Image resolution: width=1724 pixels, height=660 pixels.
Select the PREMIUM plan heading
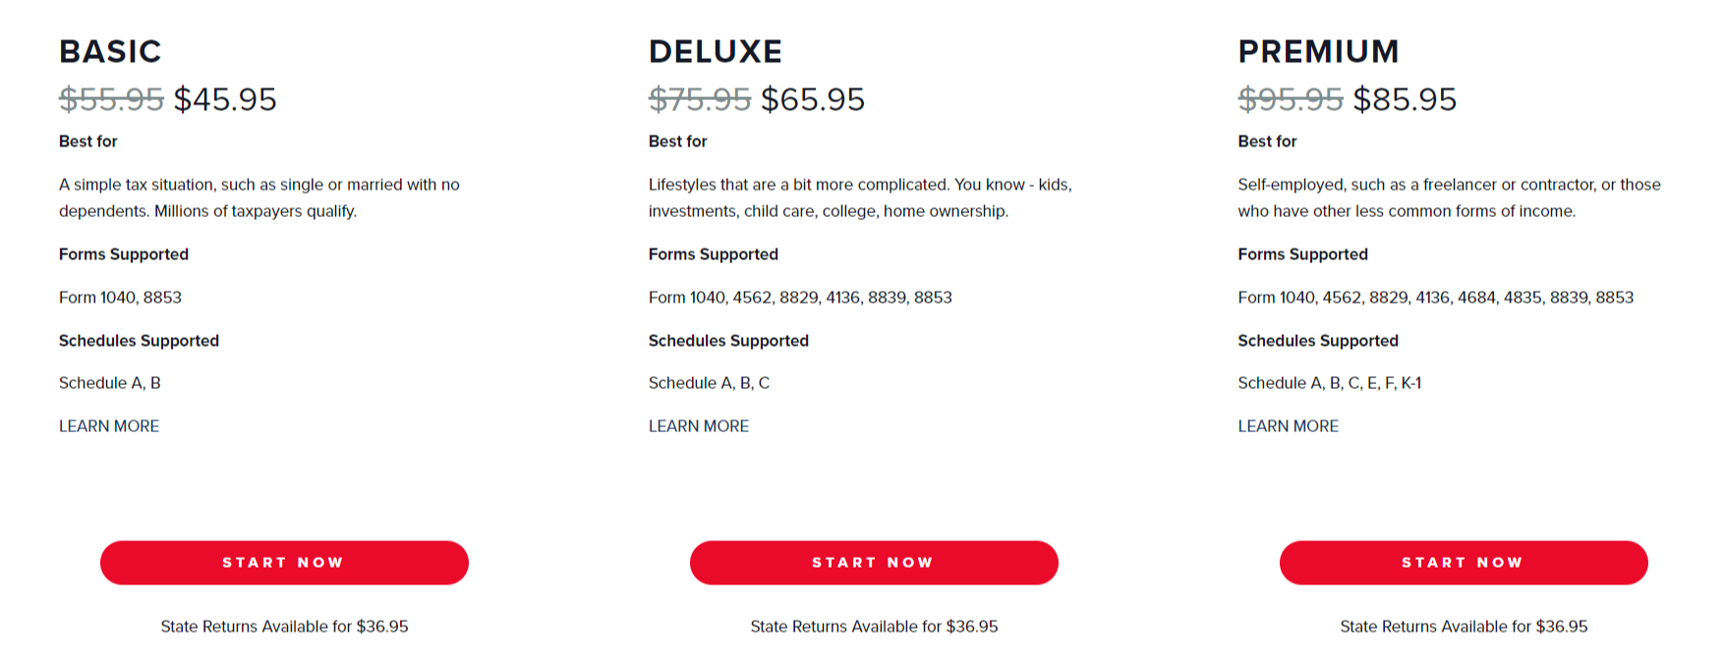(x=1319, y=51)
